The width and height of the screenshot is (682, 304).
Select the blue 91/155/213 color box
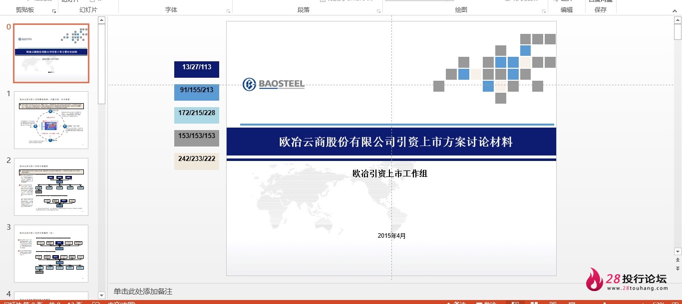pyautogui.click(x=197, y=92)
